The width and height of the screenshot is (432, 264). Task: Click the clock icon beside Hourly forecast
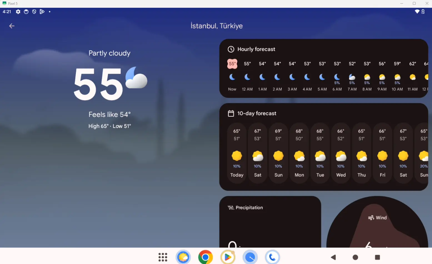tap(231, 49)
